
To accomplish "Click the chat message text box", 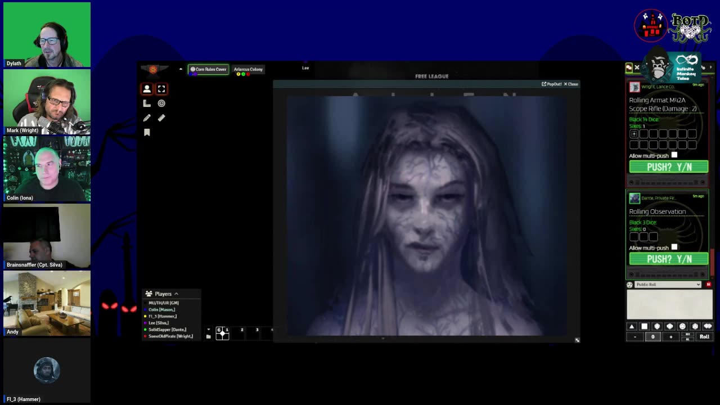I will (669, 305).
